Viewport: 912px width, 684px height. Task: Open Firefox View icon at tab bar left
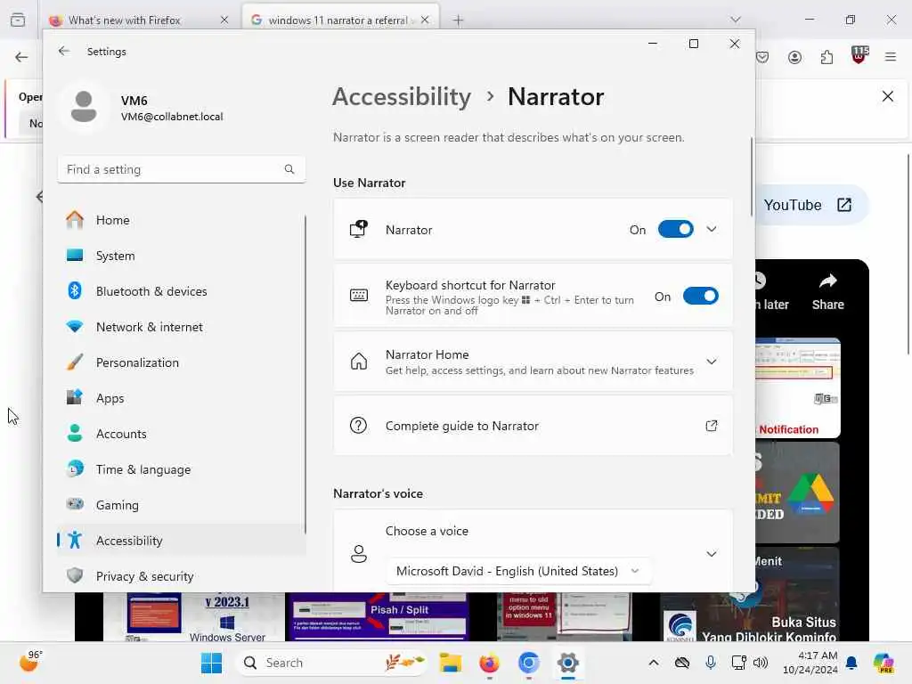tap(18, 20)
